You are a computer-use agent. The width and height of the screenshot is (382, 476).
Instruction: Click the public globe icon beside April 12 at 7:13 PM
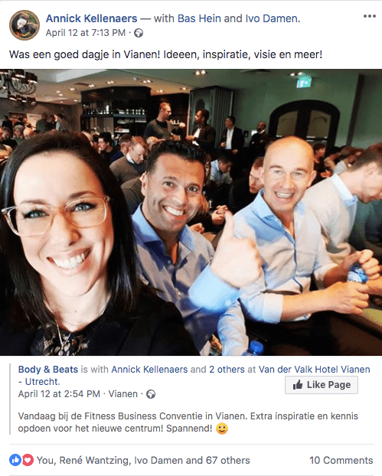(x=139, y=33)
